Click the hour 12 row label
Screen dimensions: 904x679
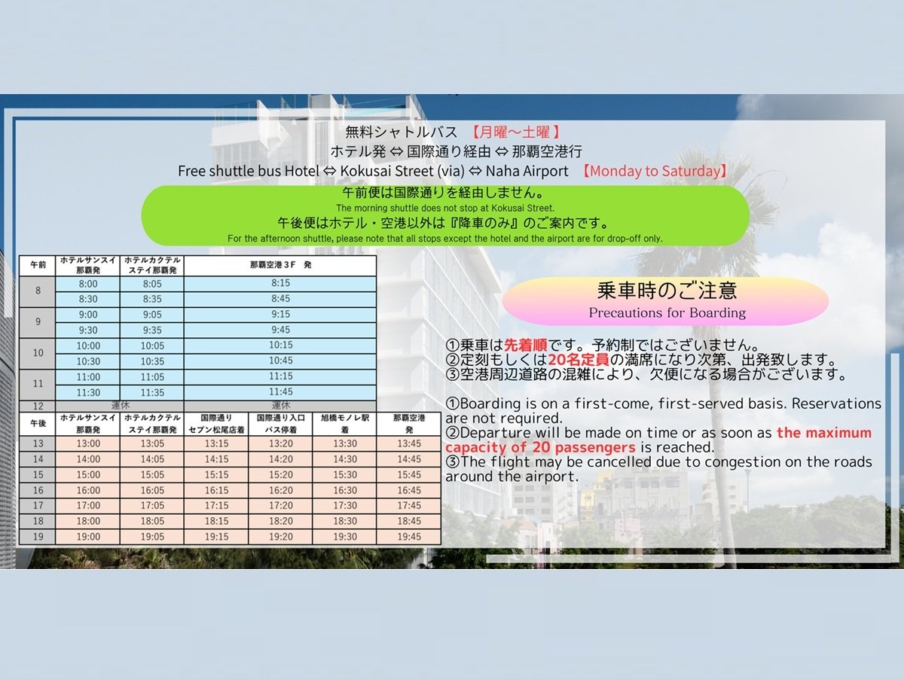(x=38, y=406)
